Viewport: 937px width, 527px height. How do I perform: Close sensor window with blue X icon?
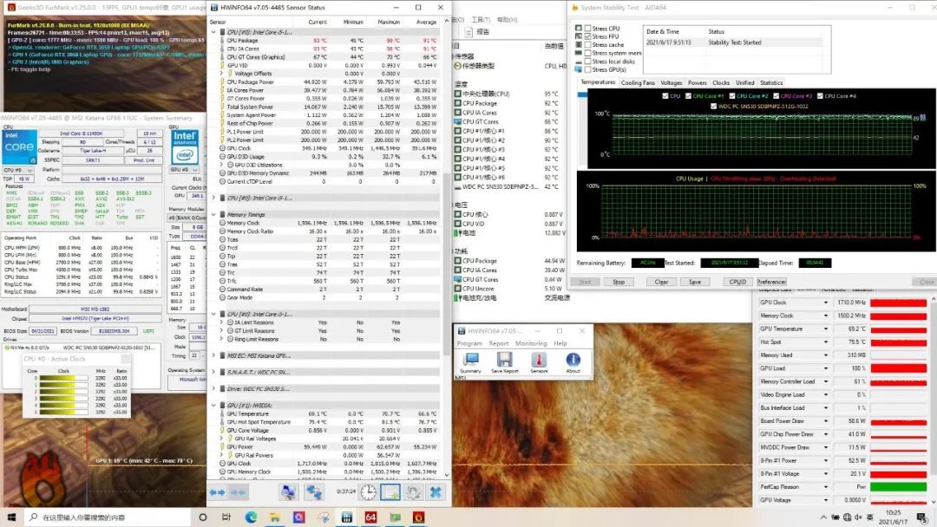(436, 491)
